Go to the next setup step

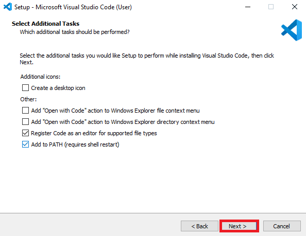pyautogui.click(x=239, y=226)
